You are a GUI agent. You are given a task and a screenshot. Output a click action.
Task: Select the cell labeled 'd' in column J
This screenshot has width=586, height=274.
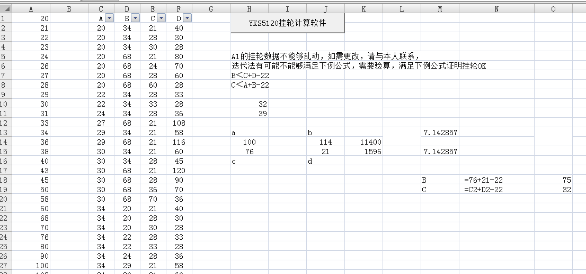325,161
